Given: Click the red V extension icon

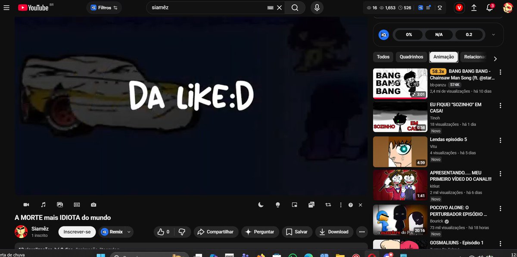Looking at the screenshot, I should coord(460,8).
